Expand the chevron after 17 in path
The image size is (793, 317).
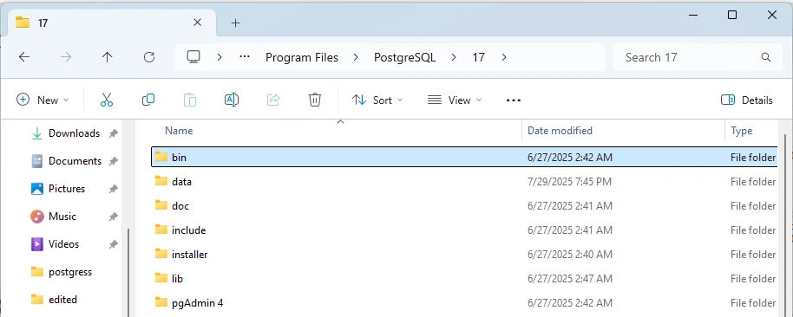tap(504, 57)
